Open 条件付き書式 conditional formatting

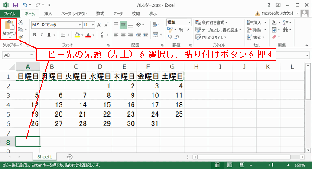(211, 22)
